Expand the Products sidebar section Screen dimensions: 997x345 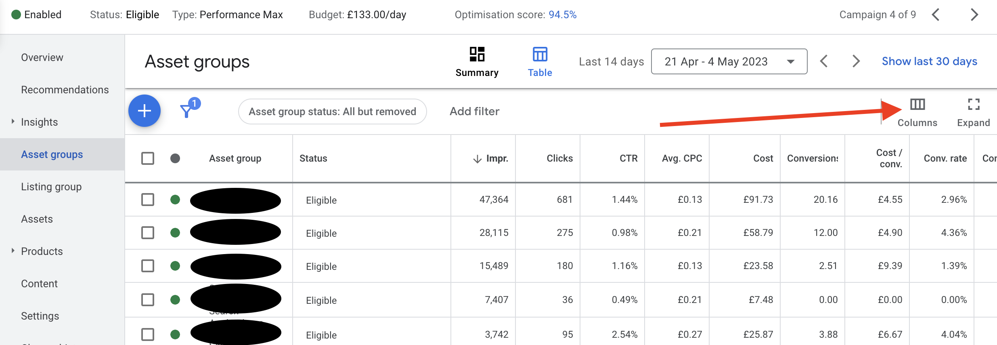click(13, 251)
